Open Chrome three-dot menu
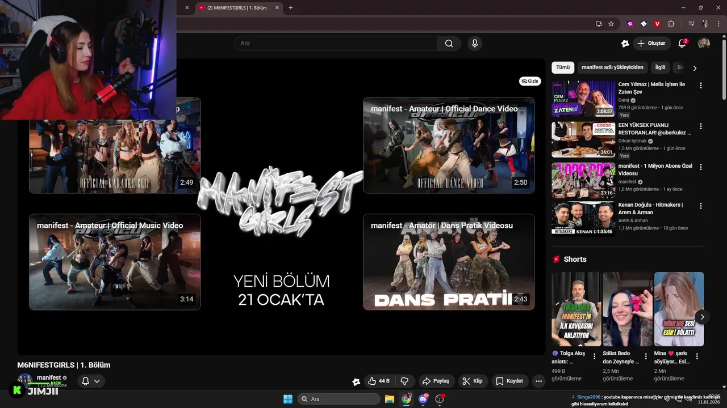The height and width of the screenshot is (408, 727). (718, 24)
